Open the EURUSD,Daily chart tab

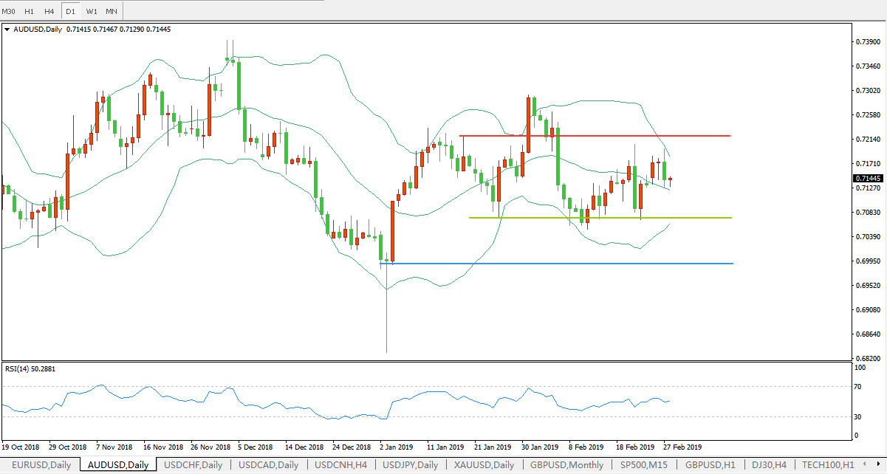point(41,465)
